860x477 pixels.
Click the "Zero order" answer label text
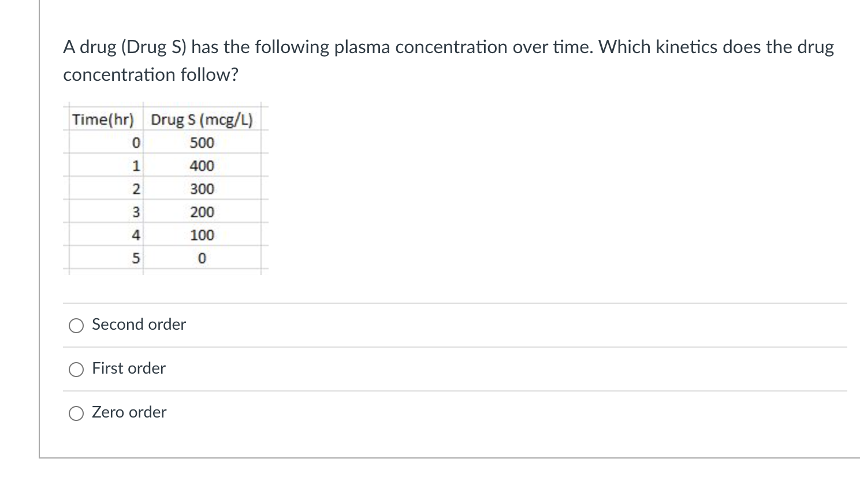click(129, 412)
